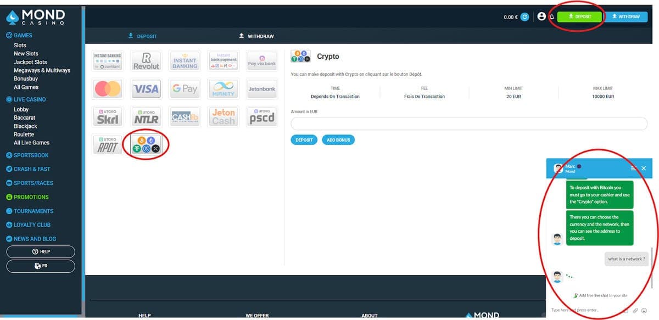Viewport: 659px width, 320px height.
Task: Go to Sportsbook section
Action: pyautogui.click(x=27, y=155)
